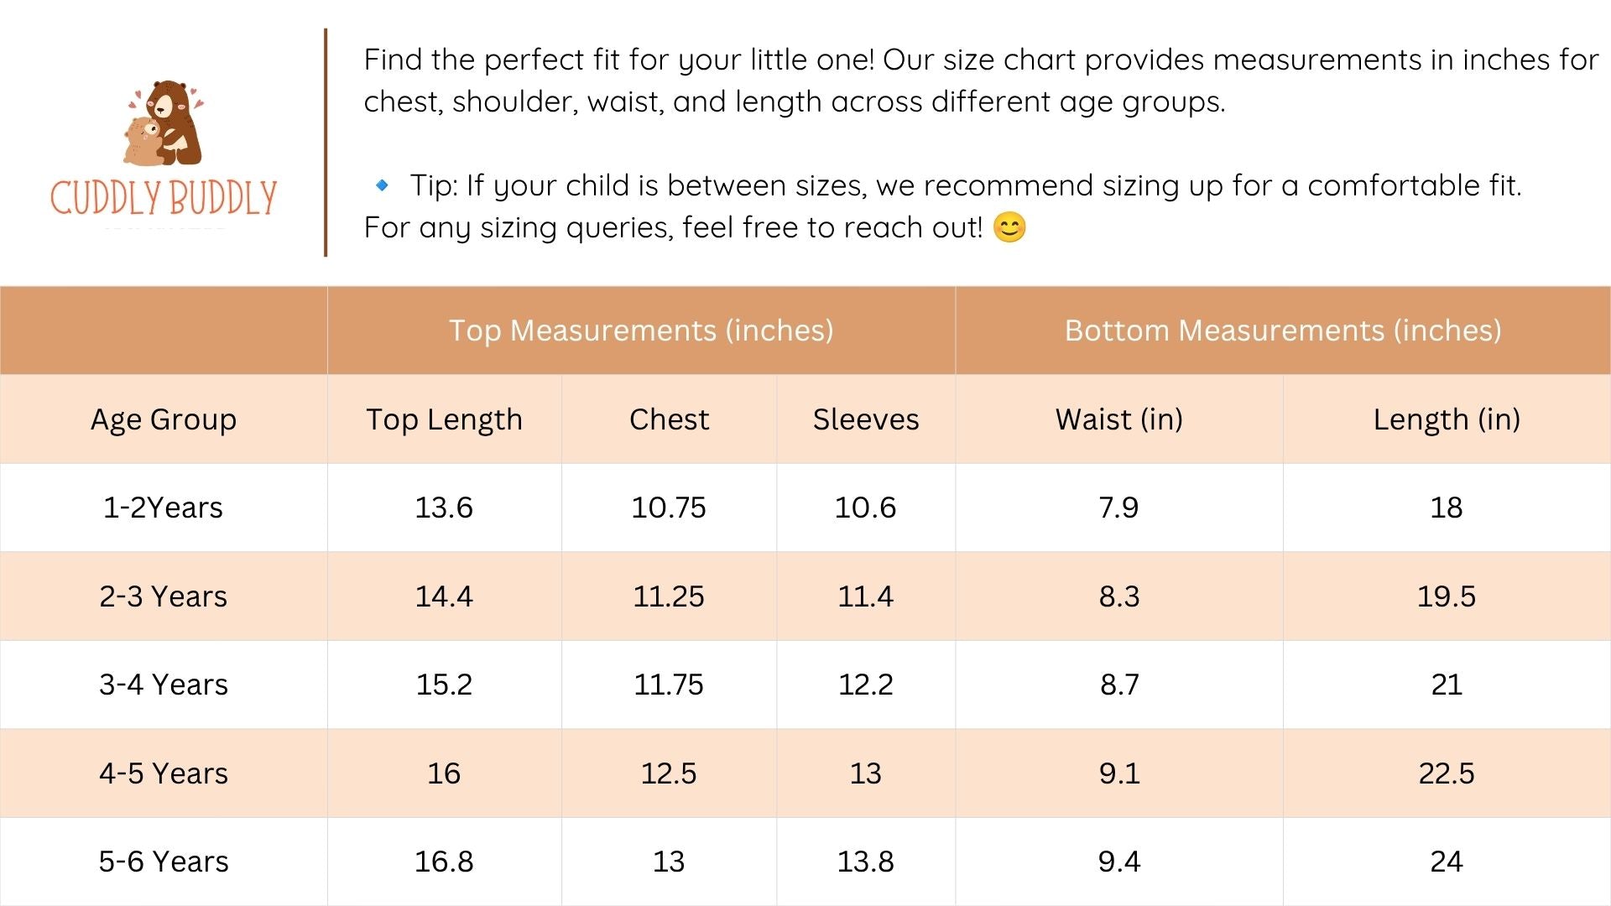Click the Top Length column header

click(x=444, y=419)
